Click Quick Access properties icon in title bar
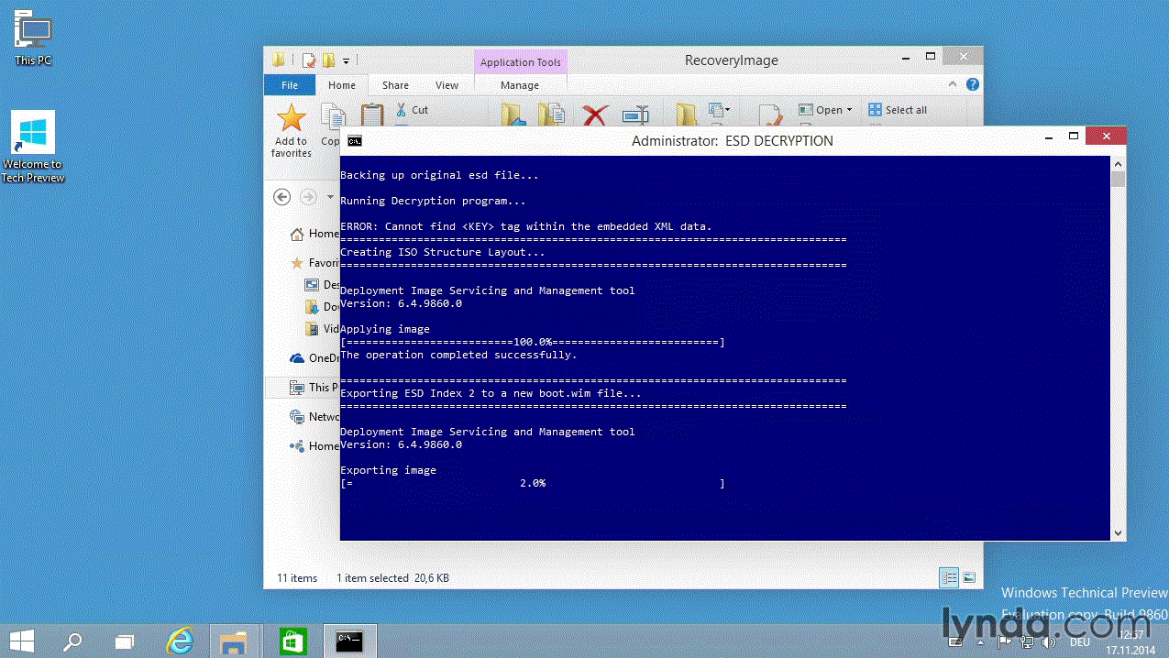This screenshot has width=1169, height=658. (x=309, y=60)
